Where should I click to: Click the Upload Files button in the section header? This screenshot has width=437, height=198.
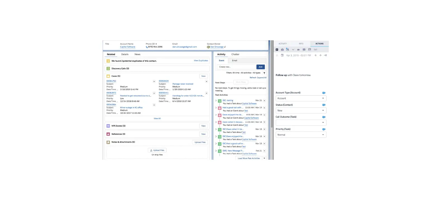click(200, 142)
